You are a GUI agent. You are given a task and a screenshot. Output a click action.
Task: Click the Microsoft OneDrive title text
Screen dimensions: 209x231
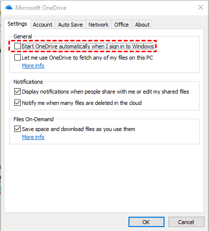(41, 8)
